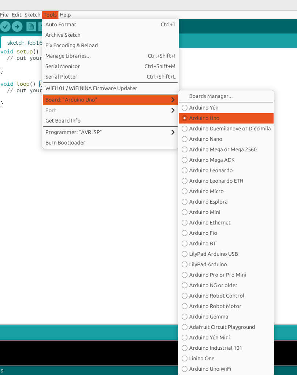The width and height of the screenshot is (297, 375).
Task: Select the plain LilyPad Arduino board
Action: 226,264
